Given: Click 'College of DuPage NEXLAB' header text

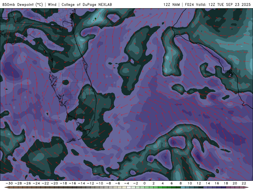Looking at the screenshot, I should click(x=87, y=4).
